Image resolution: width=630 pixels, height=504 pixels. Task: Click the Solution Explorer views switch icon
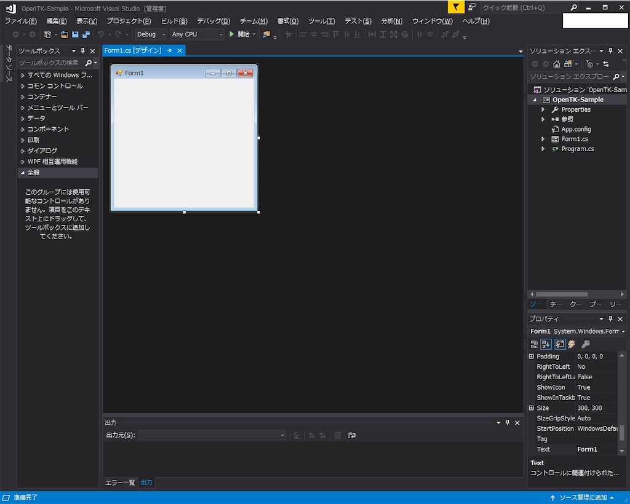pyautogui.click(x=568, y=64)
